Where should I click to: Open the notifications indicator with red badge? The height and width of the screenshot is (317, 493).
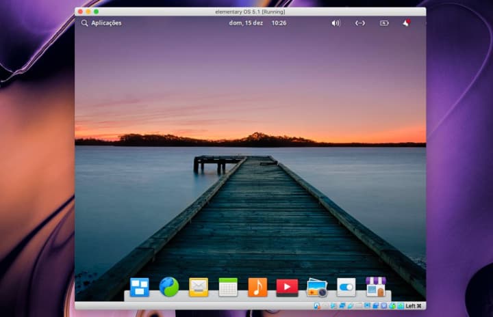pyautogui.click(x=406, y=23)
